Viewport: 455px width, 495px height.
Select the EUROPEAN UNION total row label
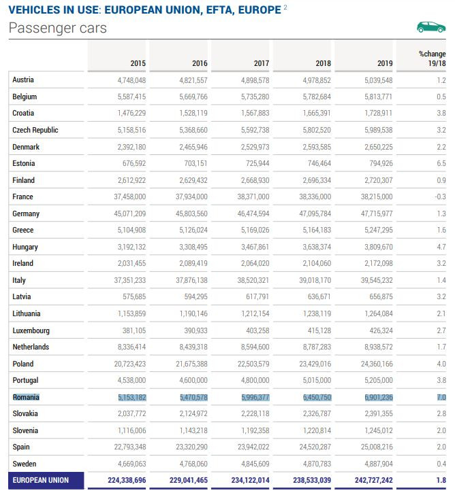pyautogui.click(x=40, y=480)
